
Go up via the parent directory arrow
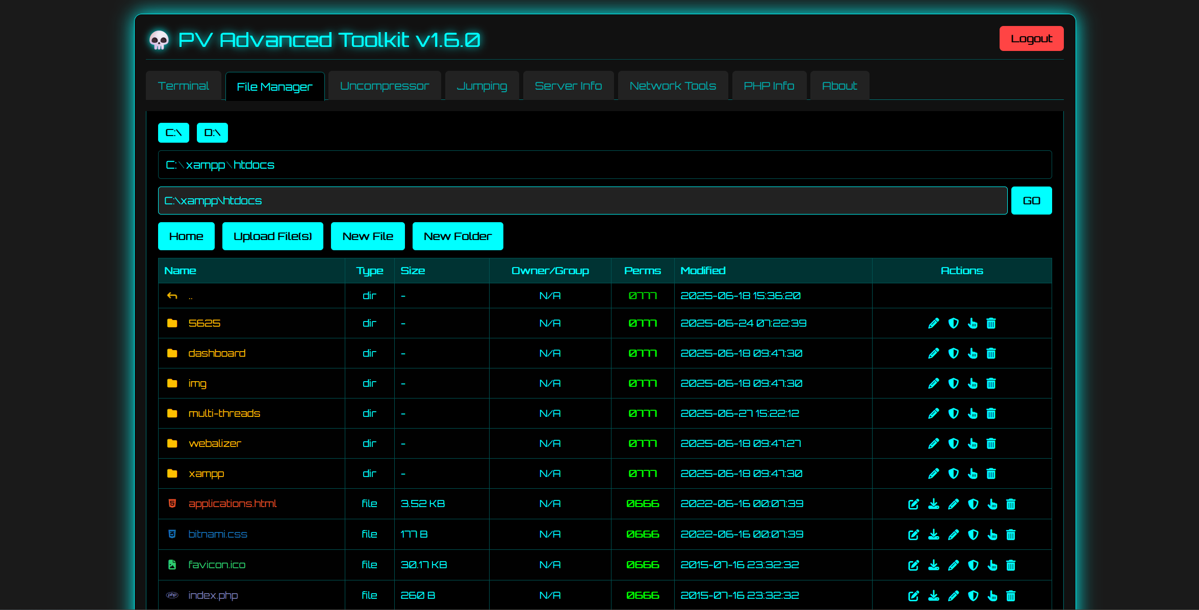[172, 296]
